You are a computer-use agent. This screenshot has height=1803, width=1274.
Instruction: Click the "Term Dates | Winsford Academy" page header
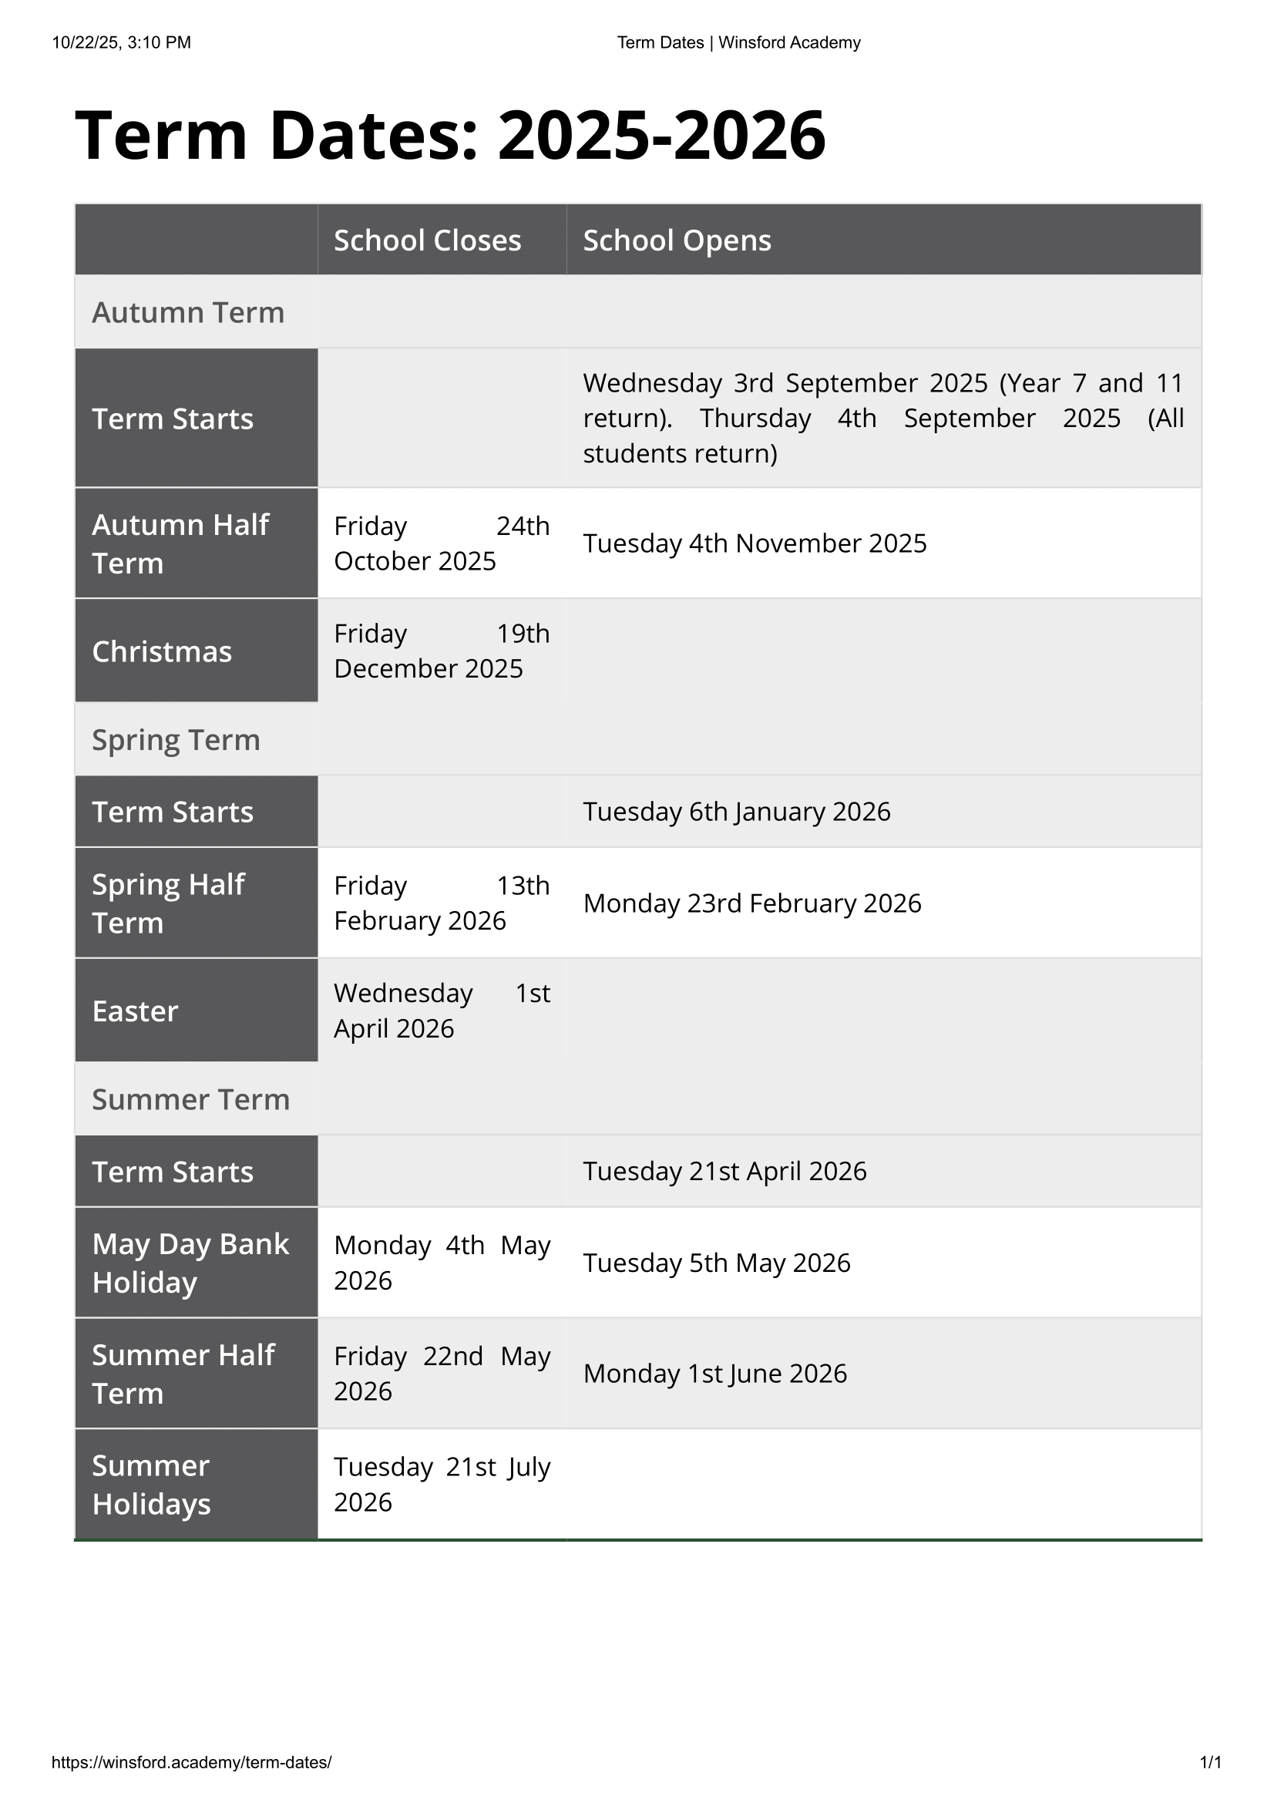tap(738, 42)
